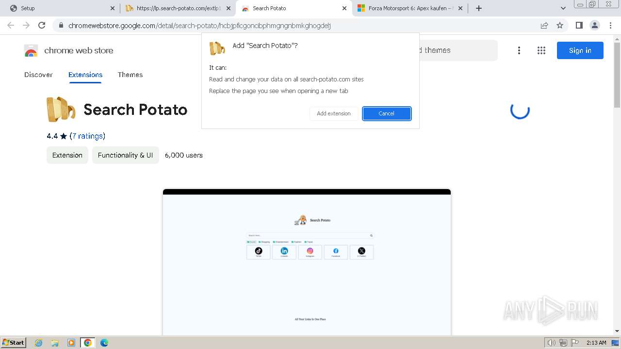
Task: Open the Themes section
Action: 130,75
